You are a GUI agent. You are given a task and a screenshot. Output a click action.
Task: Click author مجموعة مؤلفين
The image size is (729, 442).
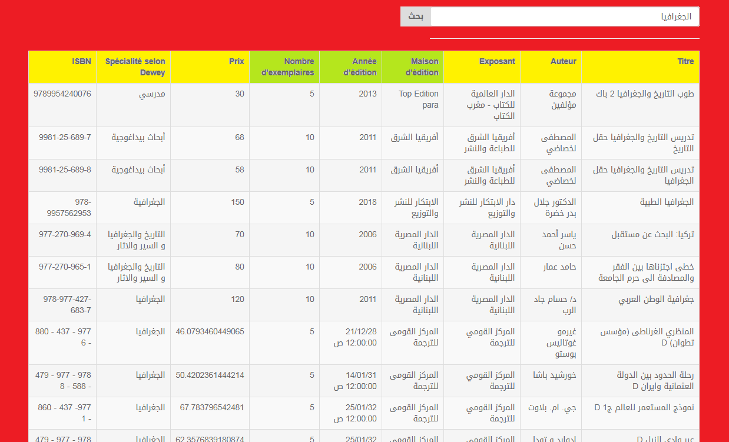(x=564, y=99)
